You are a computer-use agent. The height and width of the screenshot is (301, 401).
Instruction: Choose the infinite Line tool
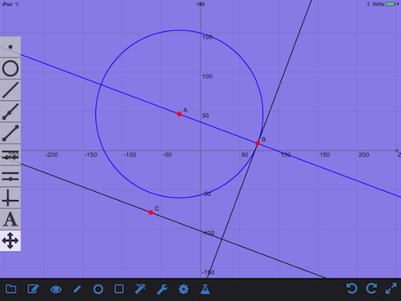pyautogui.click(x=11, y=90)
